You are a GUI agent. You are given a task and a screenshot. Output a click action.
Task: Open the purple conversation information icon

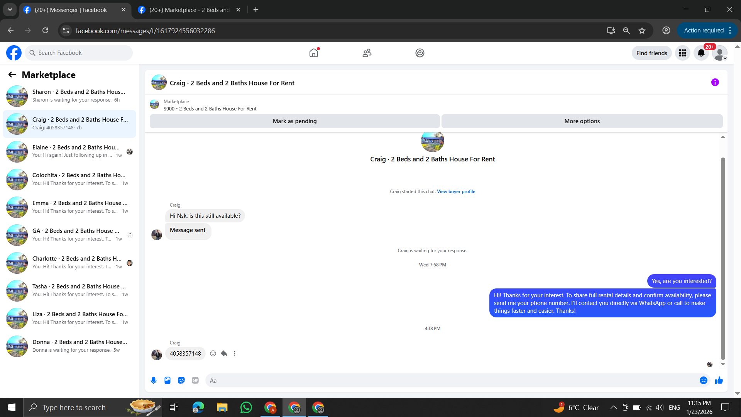(x=715, y=82)
